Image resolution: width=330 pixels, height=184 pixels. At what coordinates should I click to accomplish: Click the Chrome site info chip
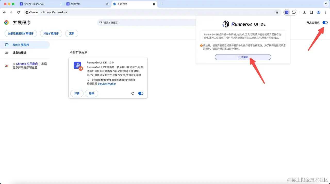(x=32, y=12)
